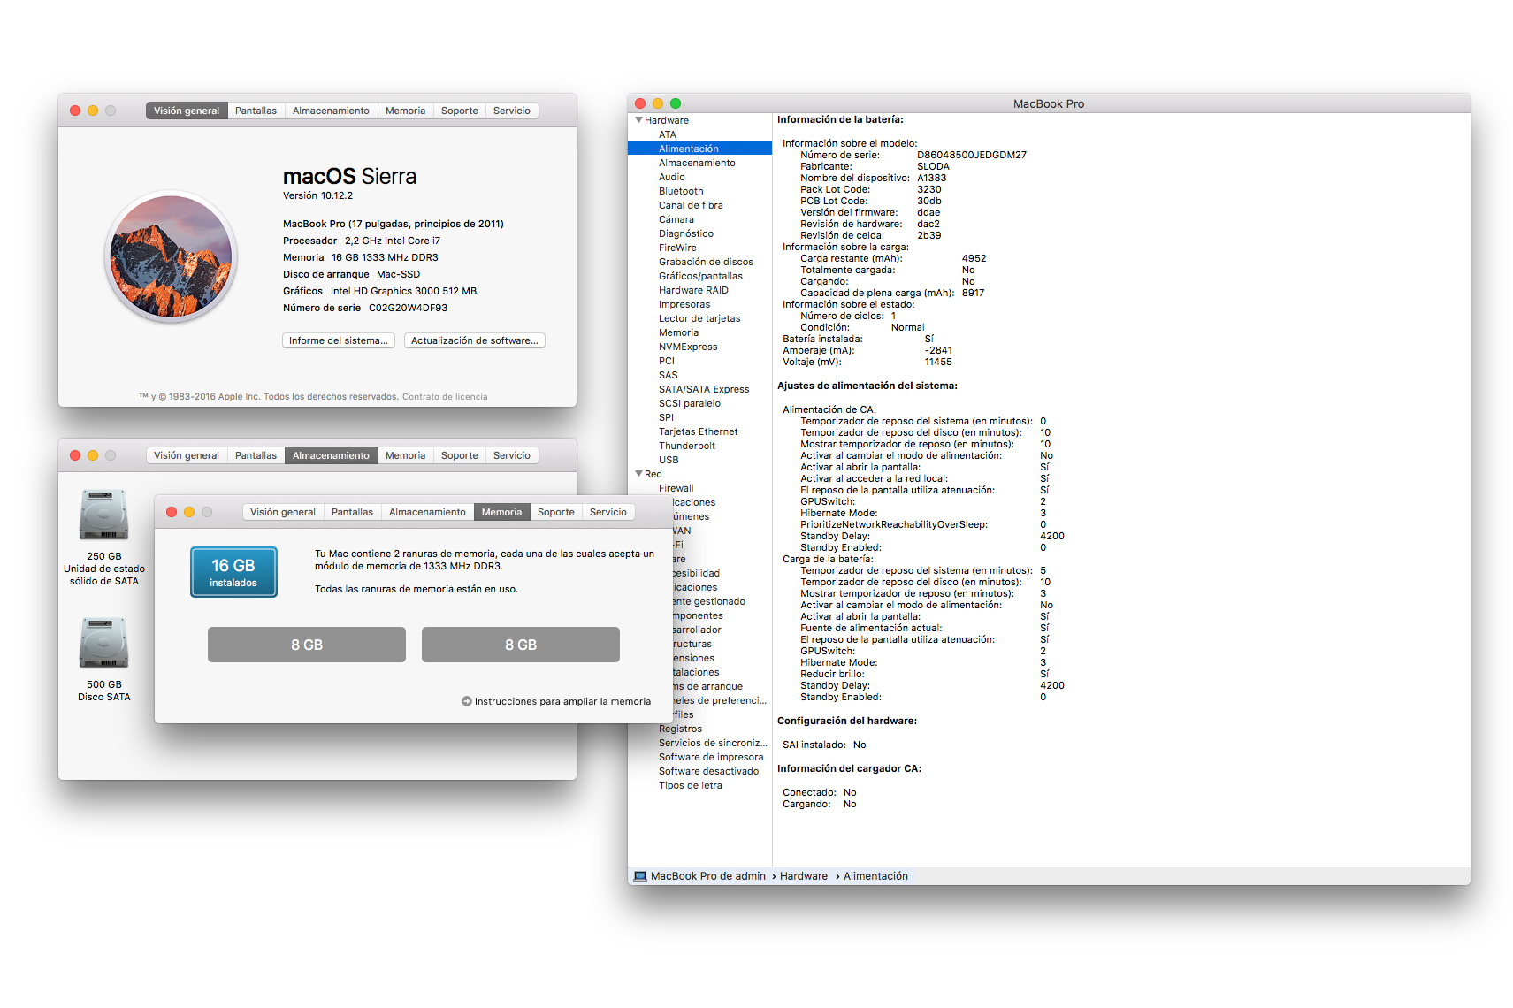
Task: Select Alimentación in the sidebar
Action: pos(699,149)
